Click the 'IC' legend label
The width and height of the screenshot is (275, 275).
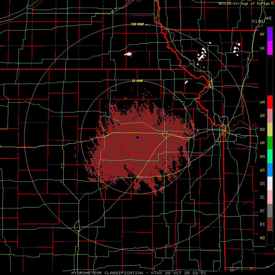[x=262, y=197]
